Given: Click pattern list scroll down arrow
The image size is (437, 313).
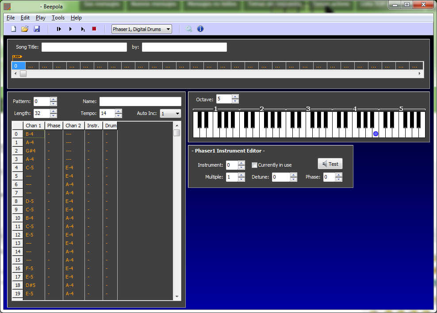Looking at the screenshot, I should [x=177, y=297].
